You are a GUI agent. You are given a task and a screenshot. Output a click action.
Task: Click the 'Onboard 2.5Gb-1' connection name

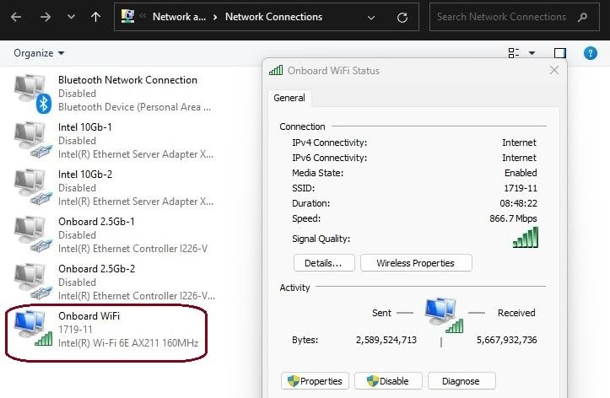tap(96, 222)
